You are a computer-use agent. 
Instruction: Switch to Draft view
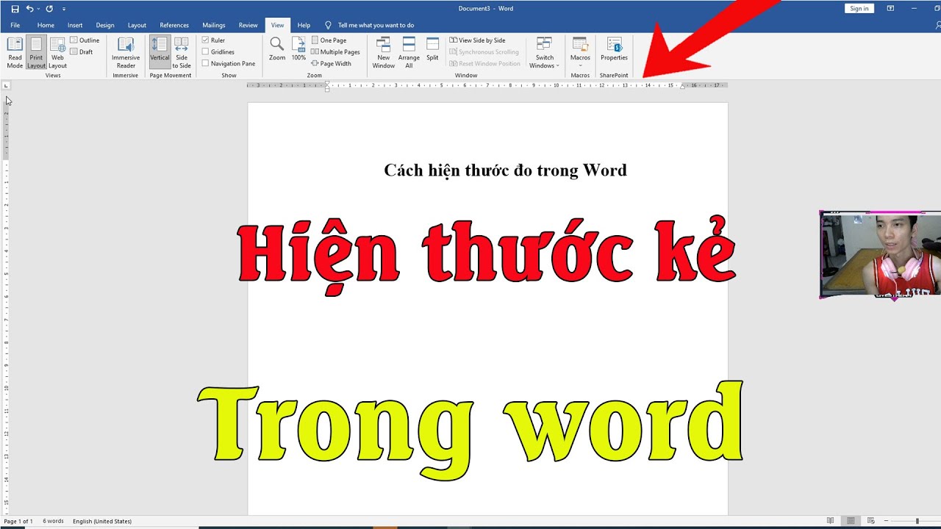(82, 52)
